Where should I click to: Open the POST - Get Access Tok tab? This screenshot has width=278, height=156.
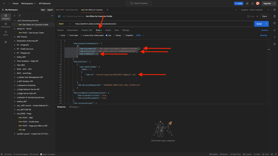tap(67, 10)
